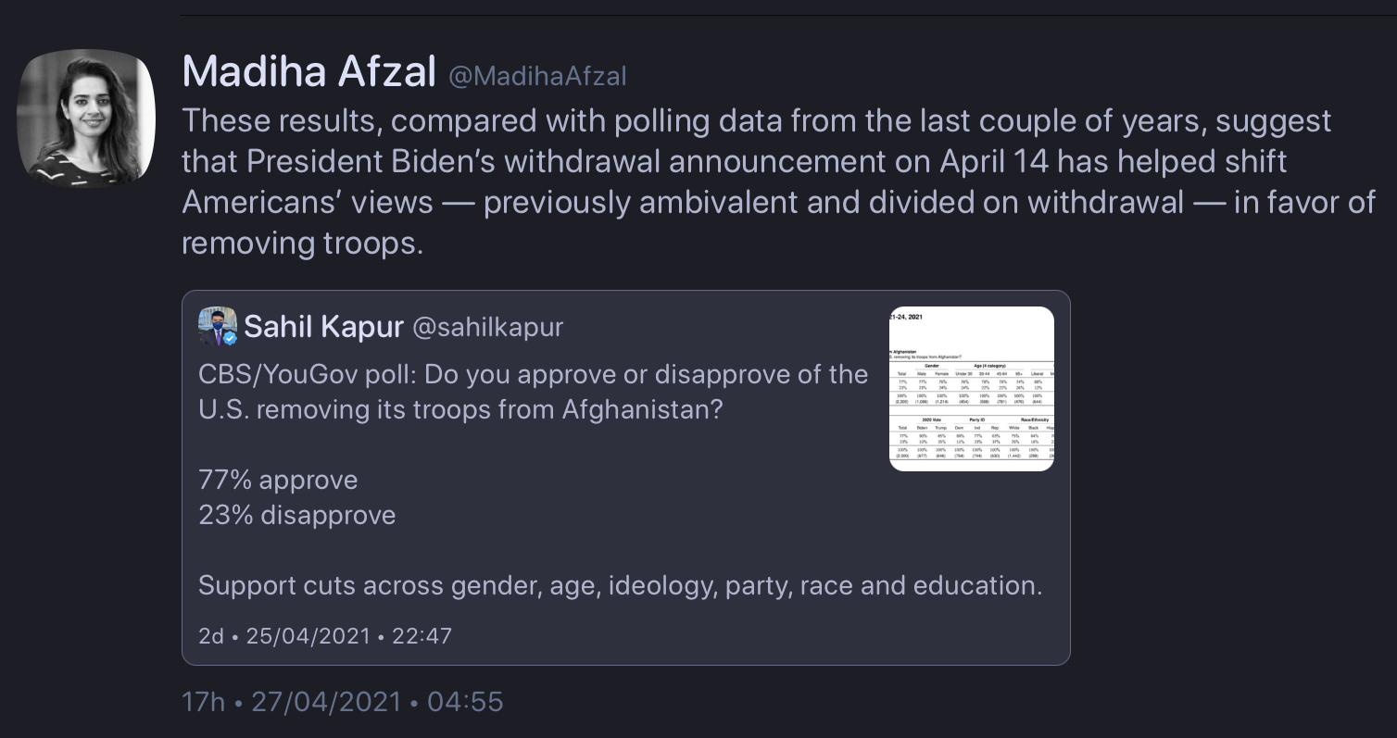Click the 'previously ambivalent and divided' line
The width and height of the screenshot is (1397, 738).
(779, 202)
